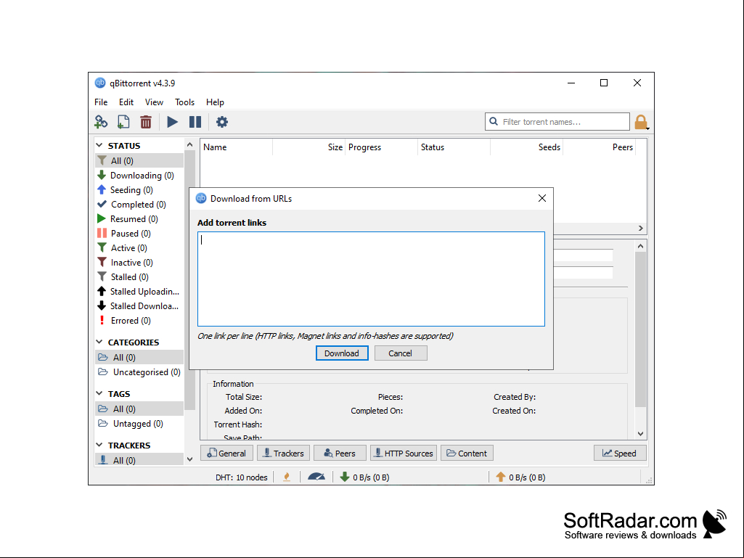Collapse the TRACKERS section chevron

[x=99, y=445]
